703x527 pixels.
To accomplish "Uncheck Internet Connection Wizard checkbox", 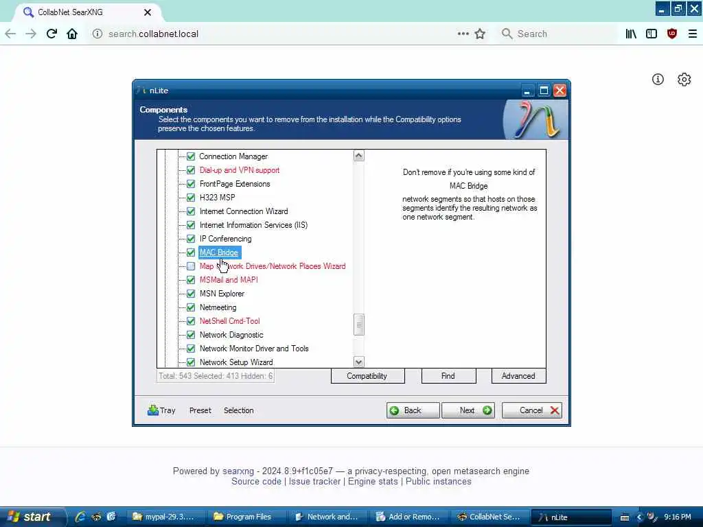I will [191, 211].
